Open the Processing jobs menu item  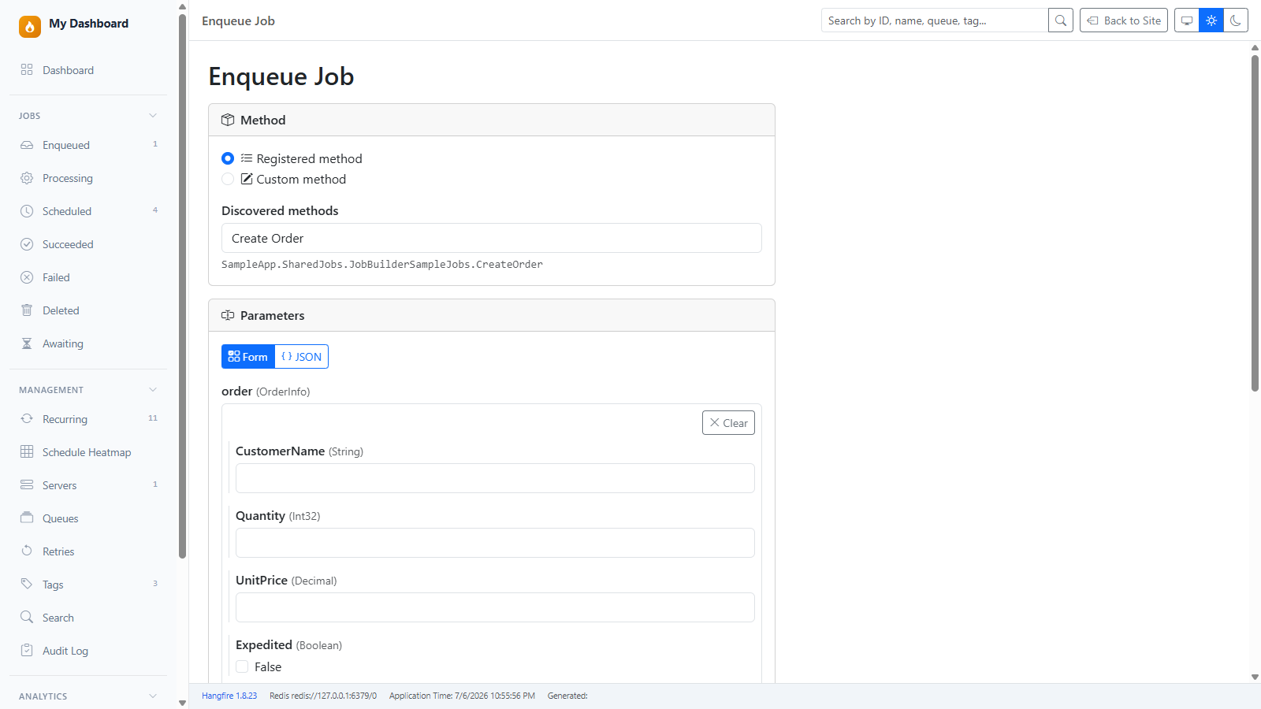[x=88, y=178]
